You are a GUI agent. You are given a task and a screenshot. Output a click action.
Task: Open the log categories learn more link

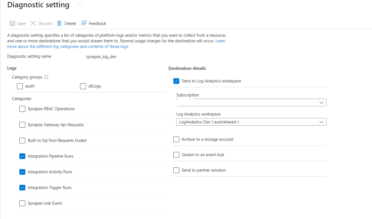click(67, 46)
